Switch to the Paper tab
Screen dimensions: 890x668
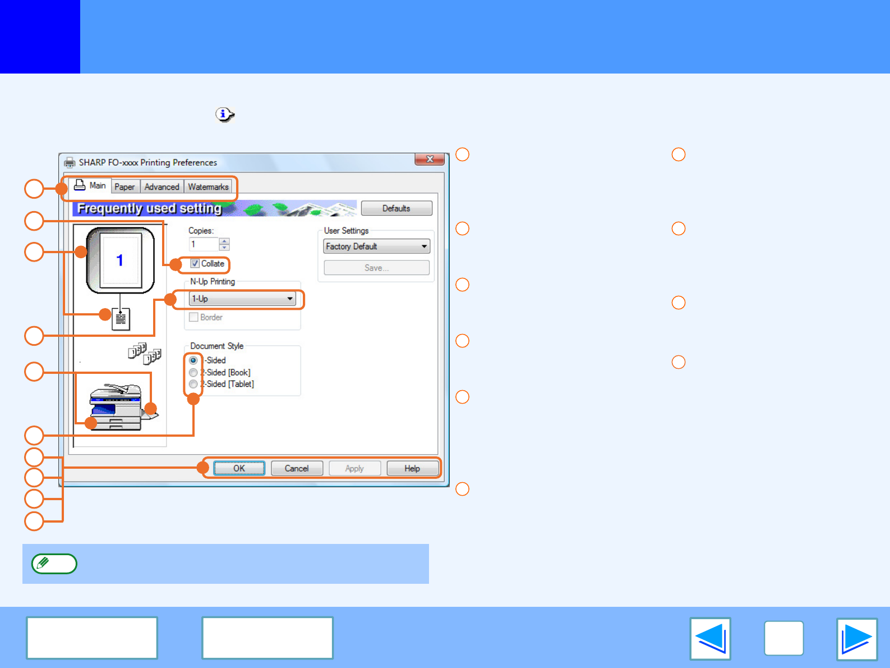click(124, 187)
